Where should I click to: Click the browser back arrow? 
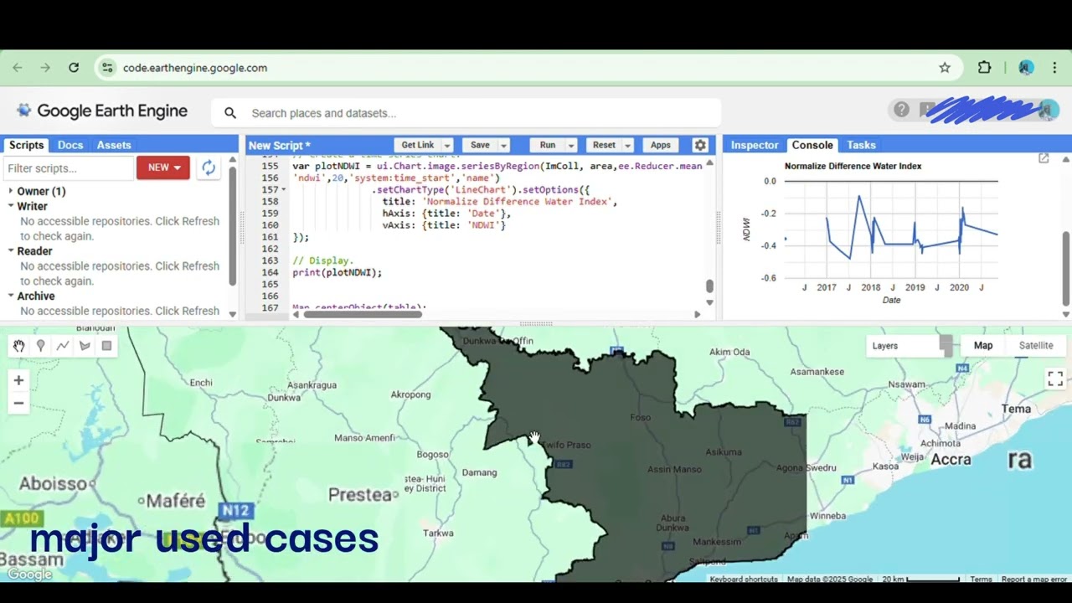click(x=18, y=68)
